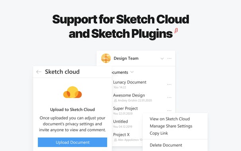The height and width of the screenshot is (151, 241).
Task: Open the more options dots beside Design Team
Action: [x=169, y=58]
